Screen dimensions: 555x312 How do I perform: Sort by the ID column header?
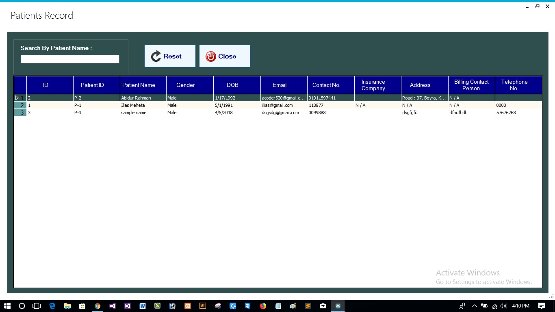[x=50, y=85]
